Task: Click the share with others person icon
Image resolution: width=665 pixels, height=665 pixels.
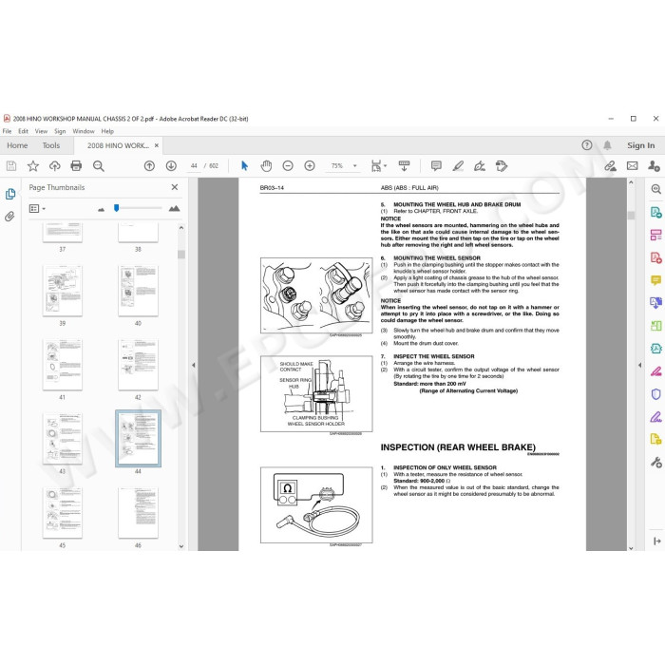Action: 654,166
